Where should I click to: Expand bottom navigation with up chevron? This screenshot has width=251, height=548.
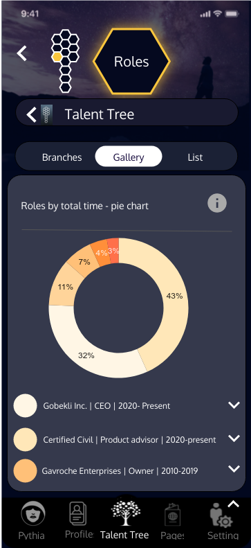233,504
